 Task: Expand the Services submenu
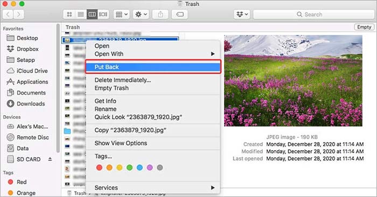[x=153, y=188]
